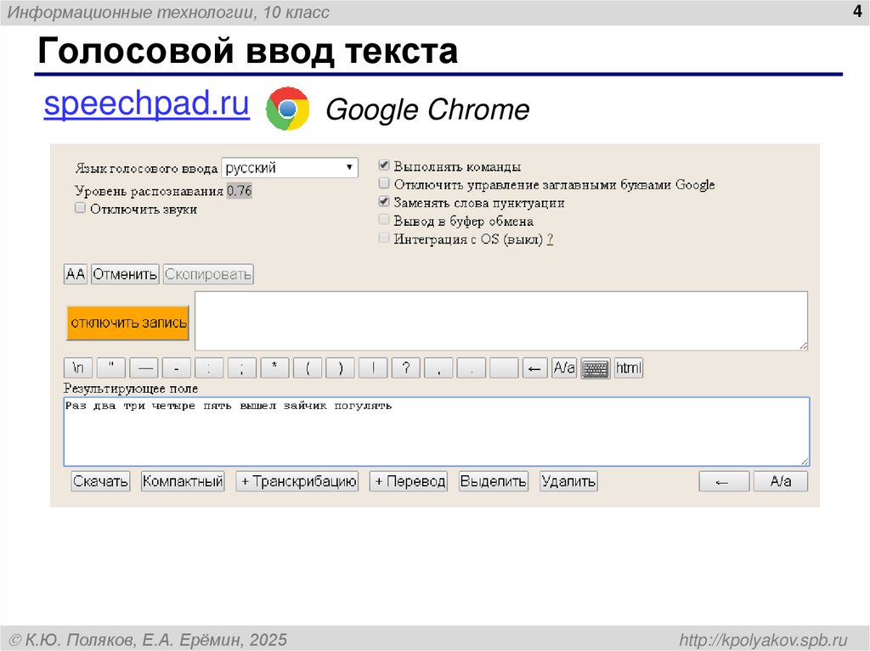870x651 pixels.
Task: Insert an exclamation mark
Action: click(373, 368)
